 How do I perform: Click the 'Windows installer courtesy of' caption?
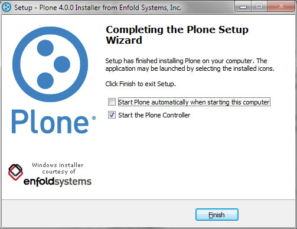(x=58, y=168)
